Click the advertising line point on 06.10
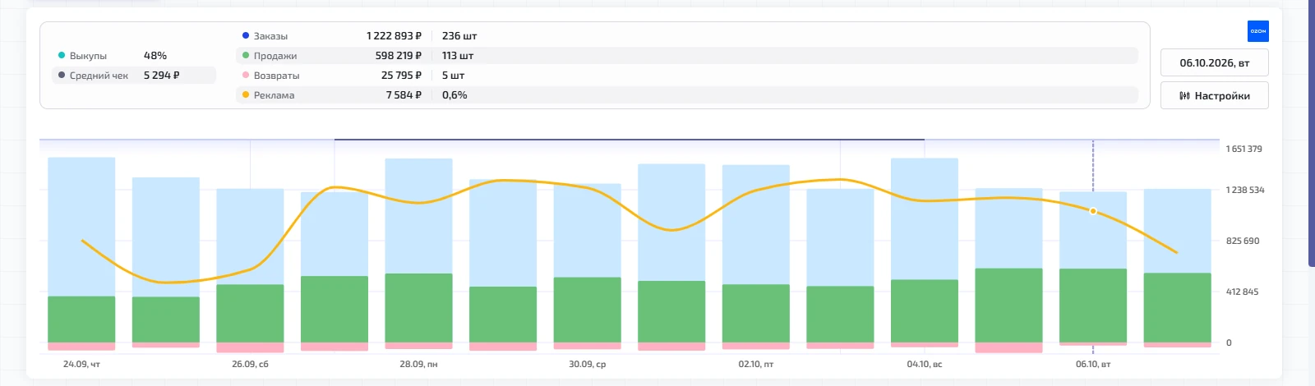This screenshot has width=1315, height=386. [x=1093, y=211]
